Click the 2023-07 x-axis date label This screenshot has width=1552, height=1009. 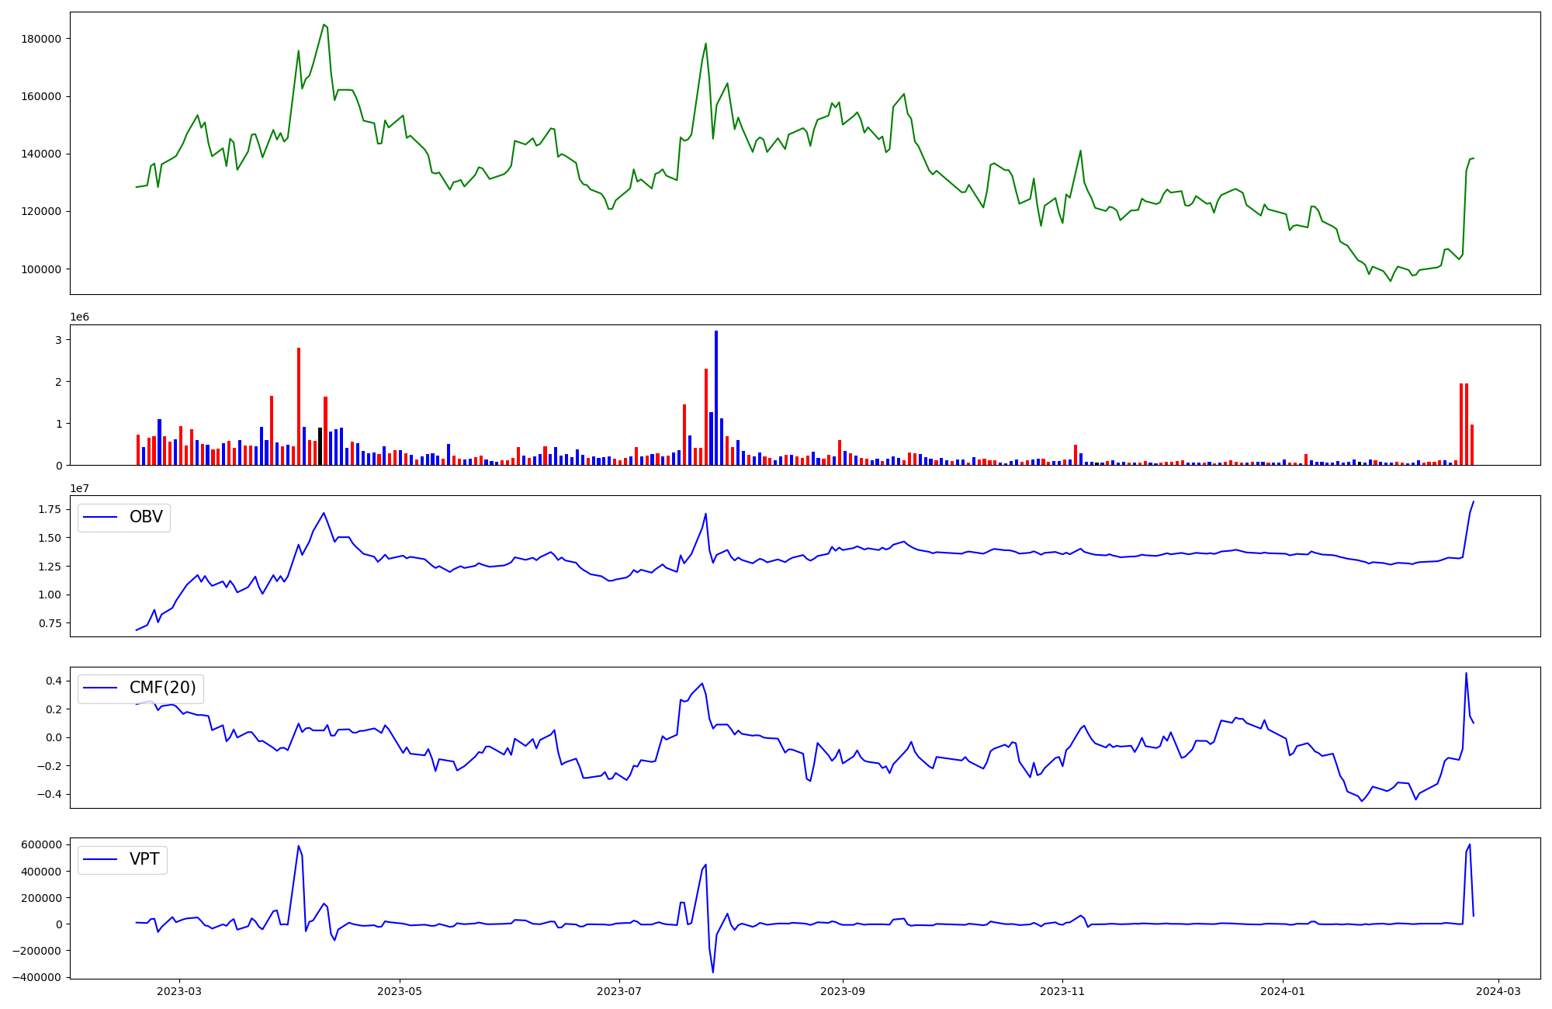click(x=619, y=991)
